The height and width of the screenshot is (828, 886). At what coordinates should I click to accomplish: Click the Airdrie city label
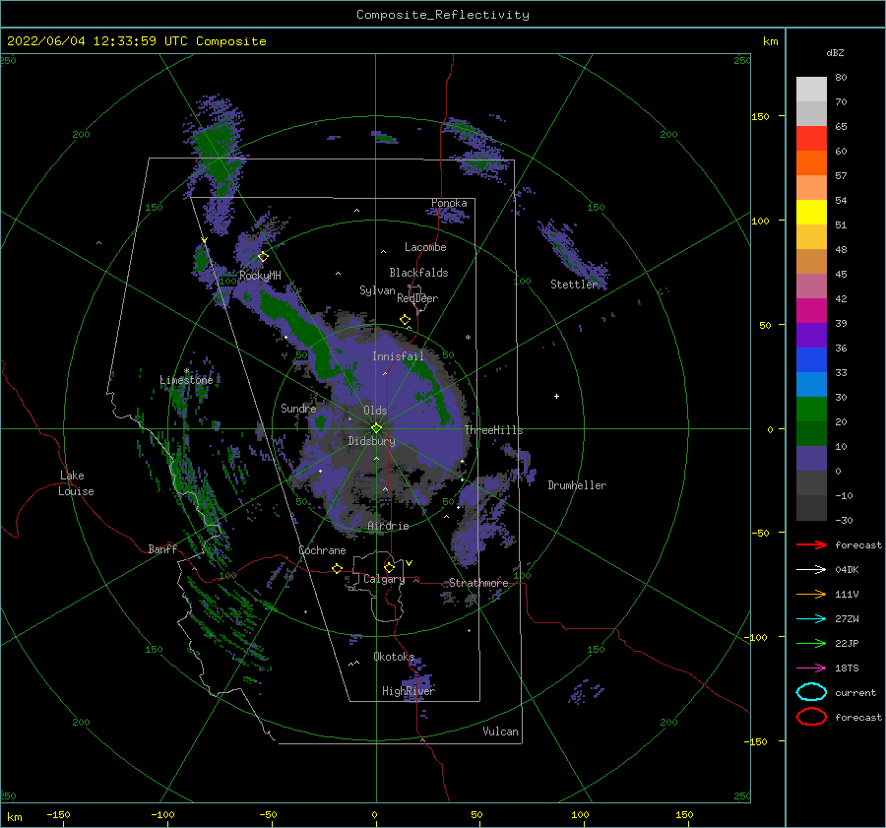pyautogui.click(x=388, y=526)
